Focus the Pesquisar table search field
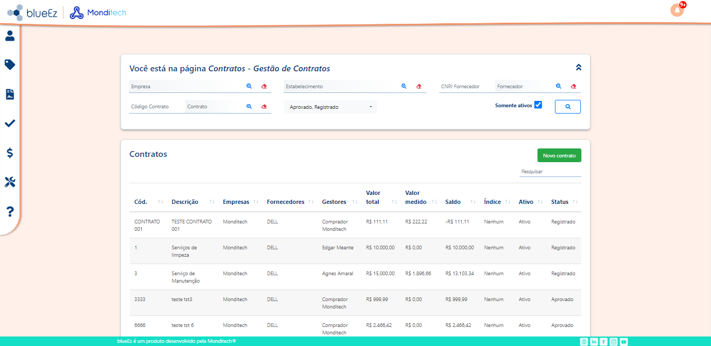Screen dimensions: 711x346 pyautogui.click(x=550, y=171)
